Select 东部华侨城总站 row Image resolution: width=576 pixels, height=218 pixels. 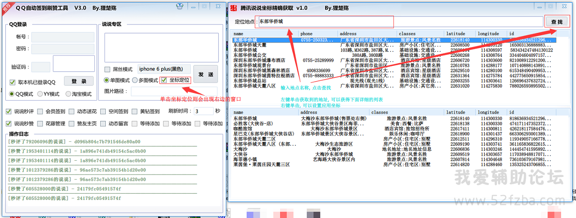(x=393, y=81)
